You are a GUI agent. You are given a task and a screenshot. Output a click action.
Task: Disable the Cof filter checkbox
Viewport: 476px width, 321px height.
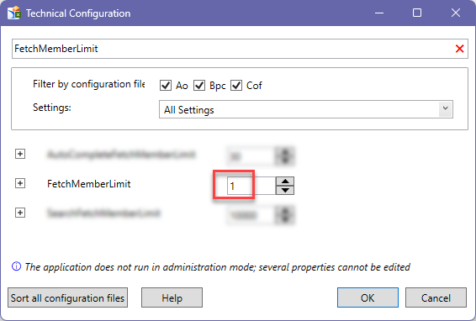236,85
